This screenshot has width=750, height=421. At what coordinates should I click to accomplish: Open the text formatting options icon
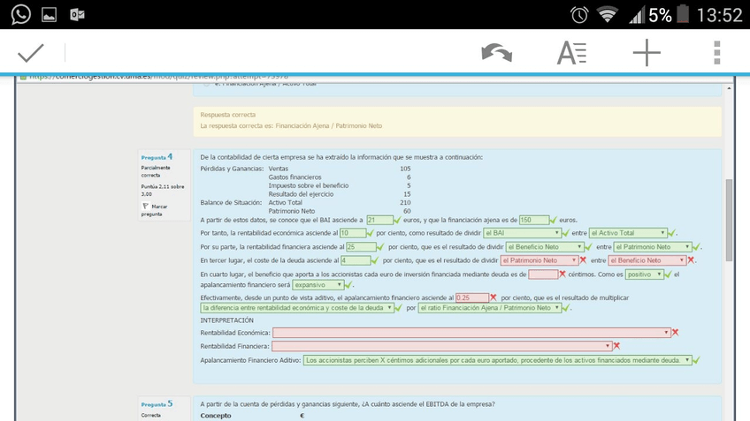coord(571,54)
